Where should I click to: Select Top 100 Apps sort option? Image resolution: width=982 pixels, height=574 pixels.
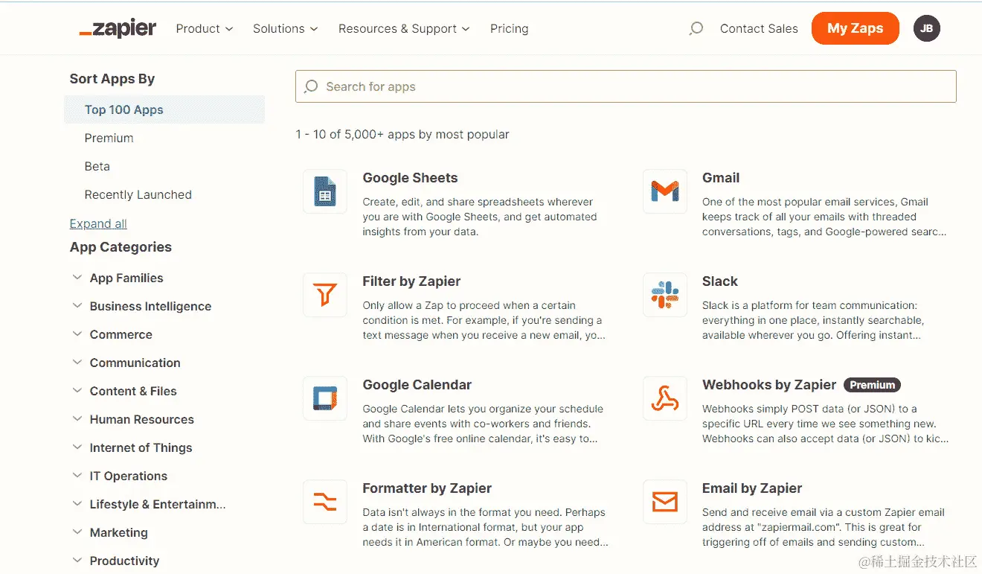pyautogui.click(x=164, y=109)
